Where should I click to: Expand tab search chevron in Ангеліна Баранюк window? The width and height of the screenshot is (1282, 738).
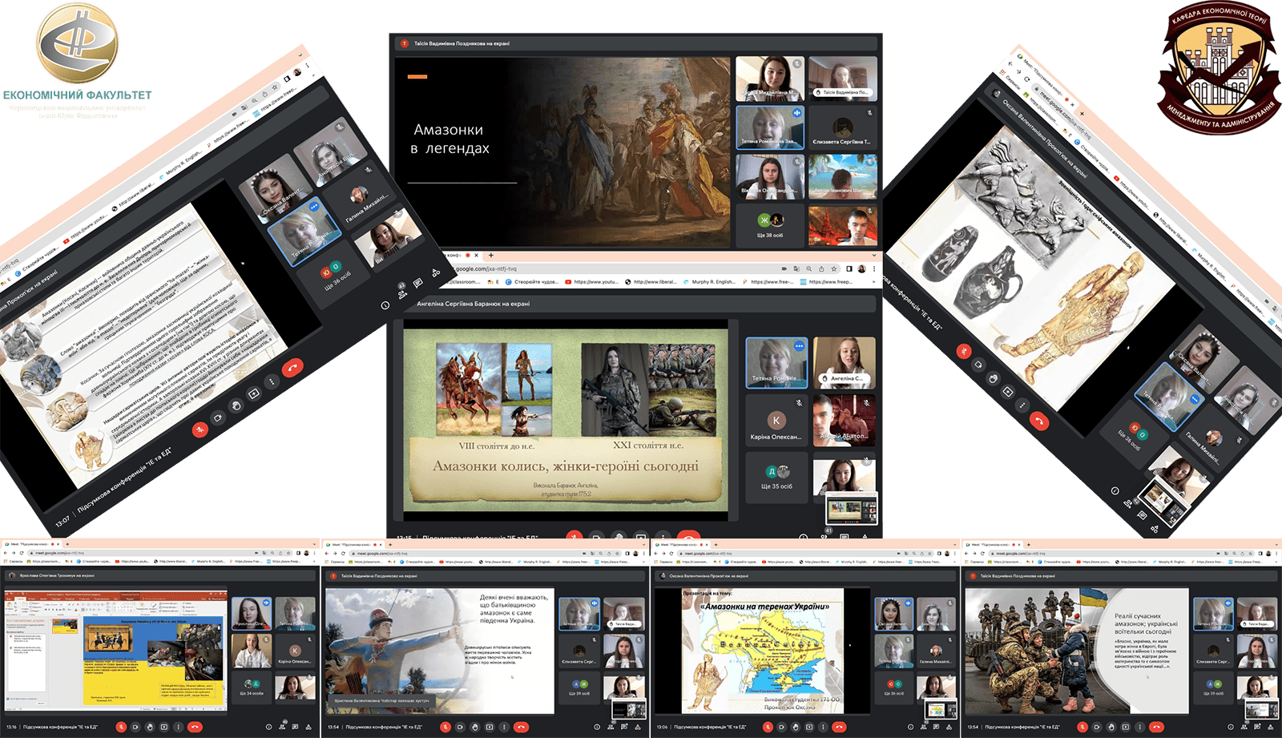tap(873, 256)
